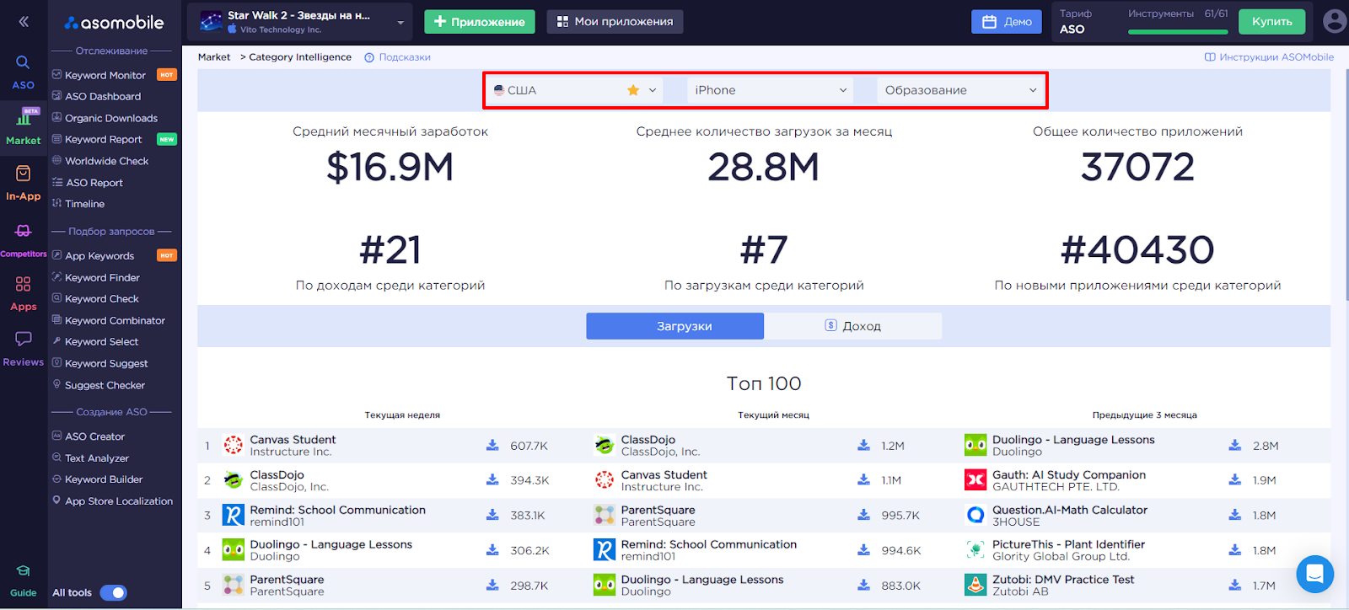Viewport: 1349px width, 610px height.
Task: Open Suggest Checker in sidebar
Action: coord(105,385)
